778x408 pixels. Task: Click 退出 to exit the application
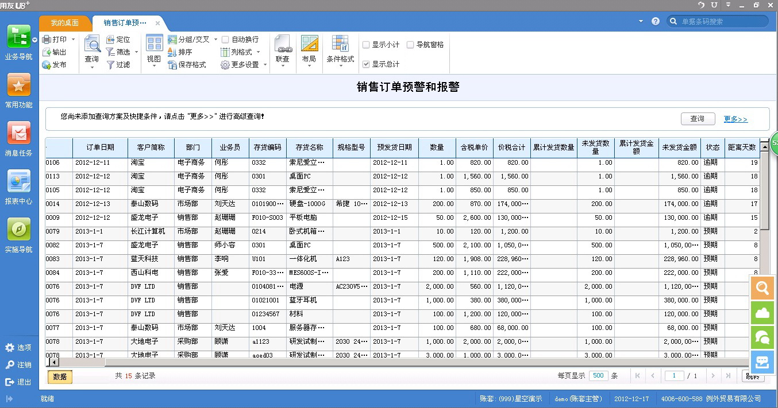(x=18, y=382)
